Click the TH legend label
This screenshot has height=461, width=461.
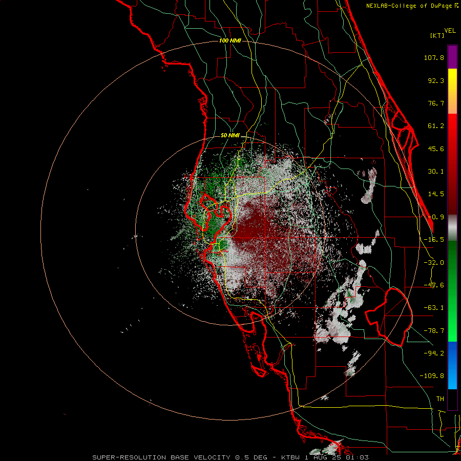coord(440,399)
